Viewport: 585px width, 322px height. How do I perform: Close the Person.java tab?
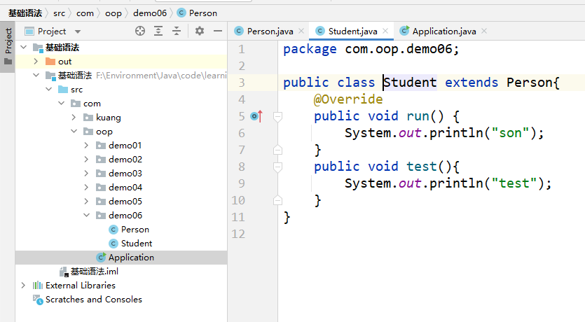click(301, 31)
